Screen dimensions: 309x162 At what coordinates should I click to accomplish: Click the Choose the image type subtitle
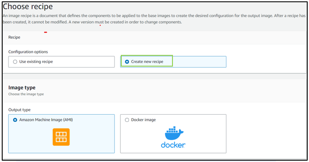26,94
